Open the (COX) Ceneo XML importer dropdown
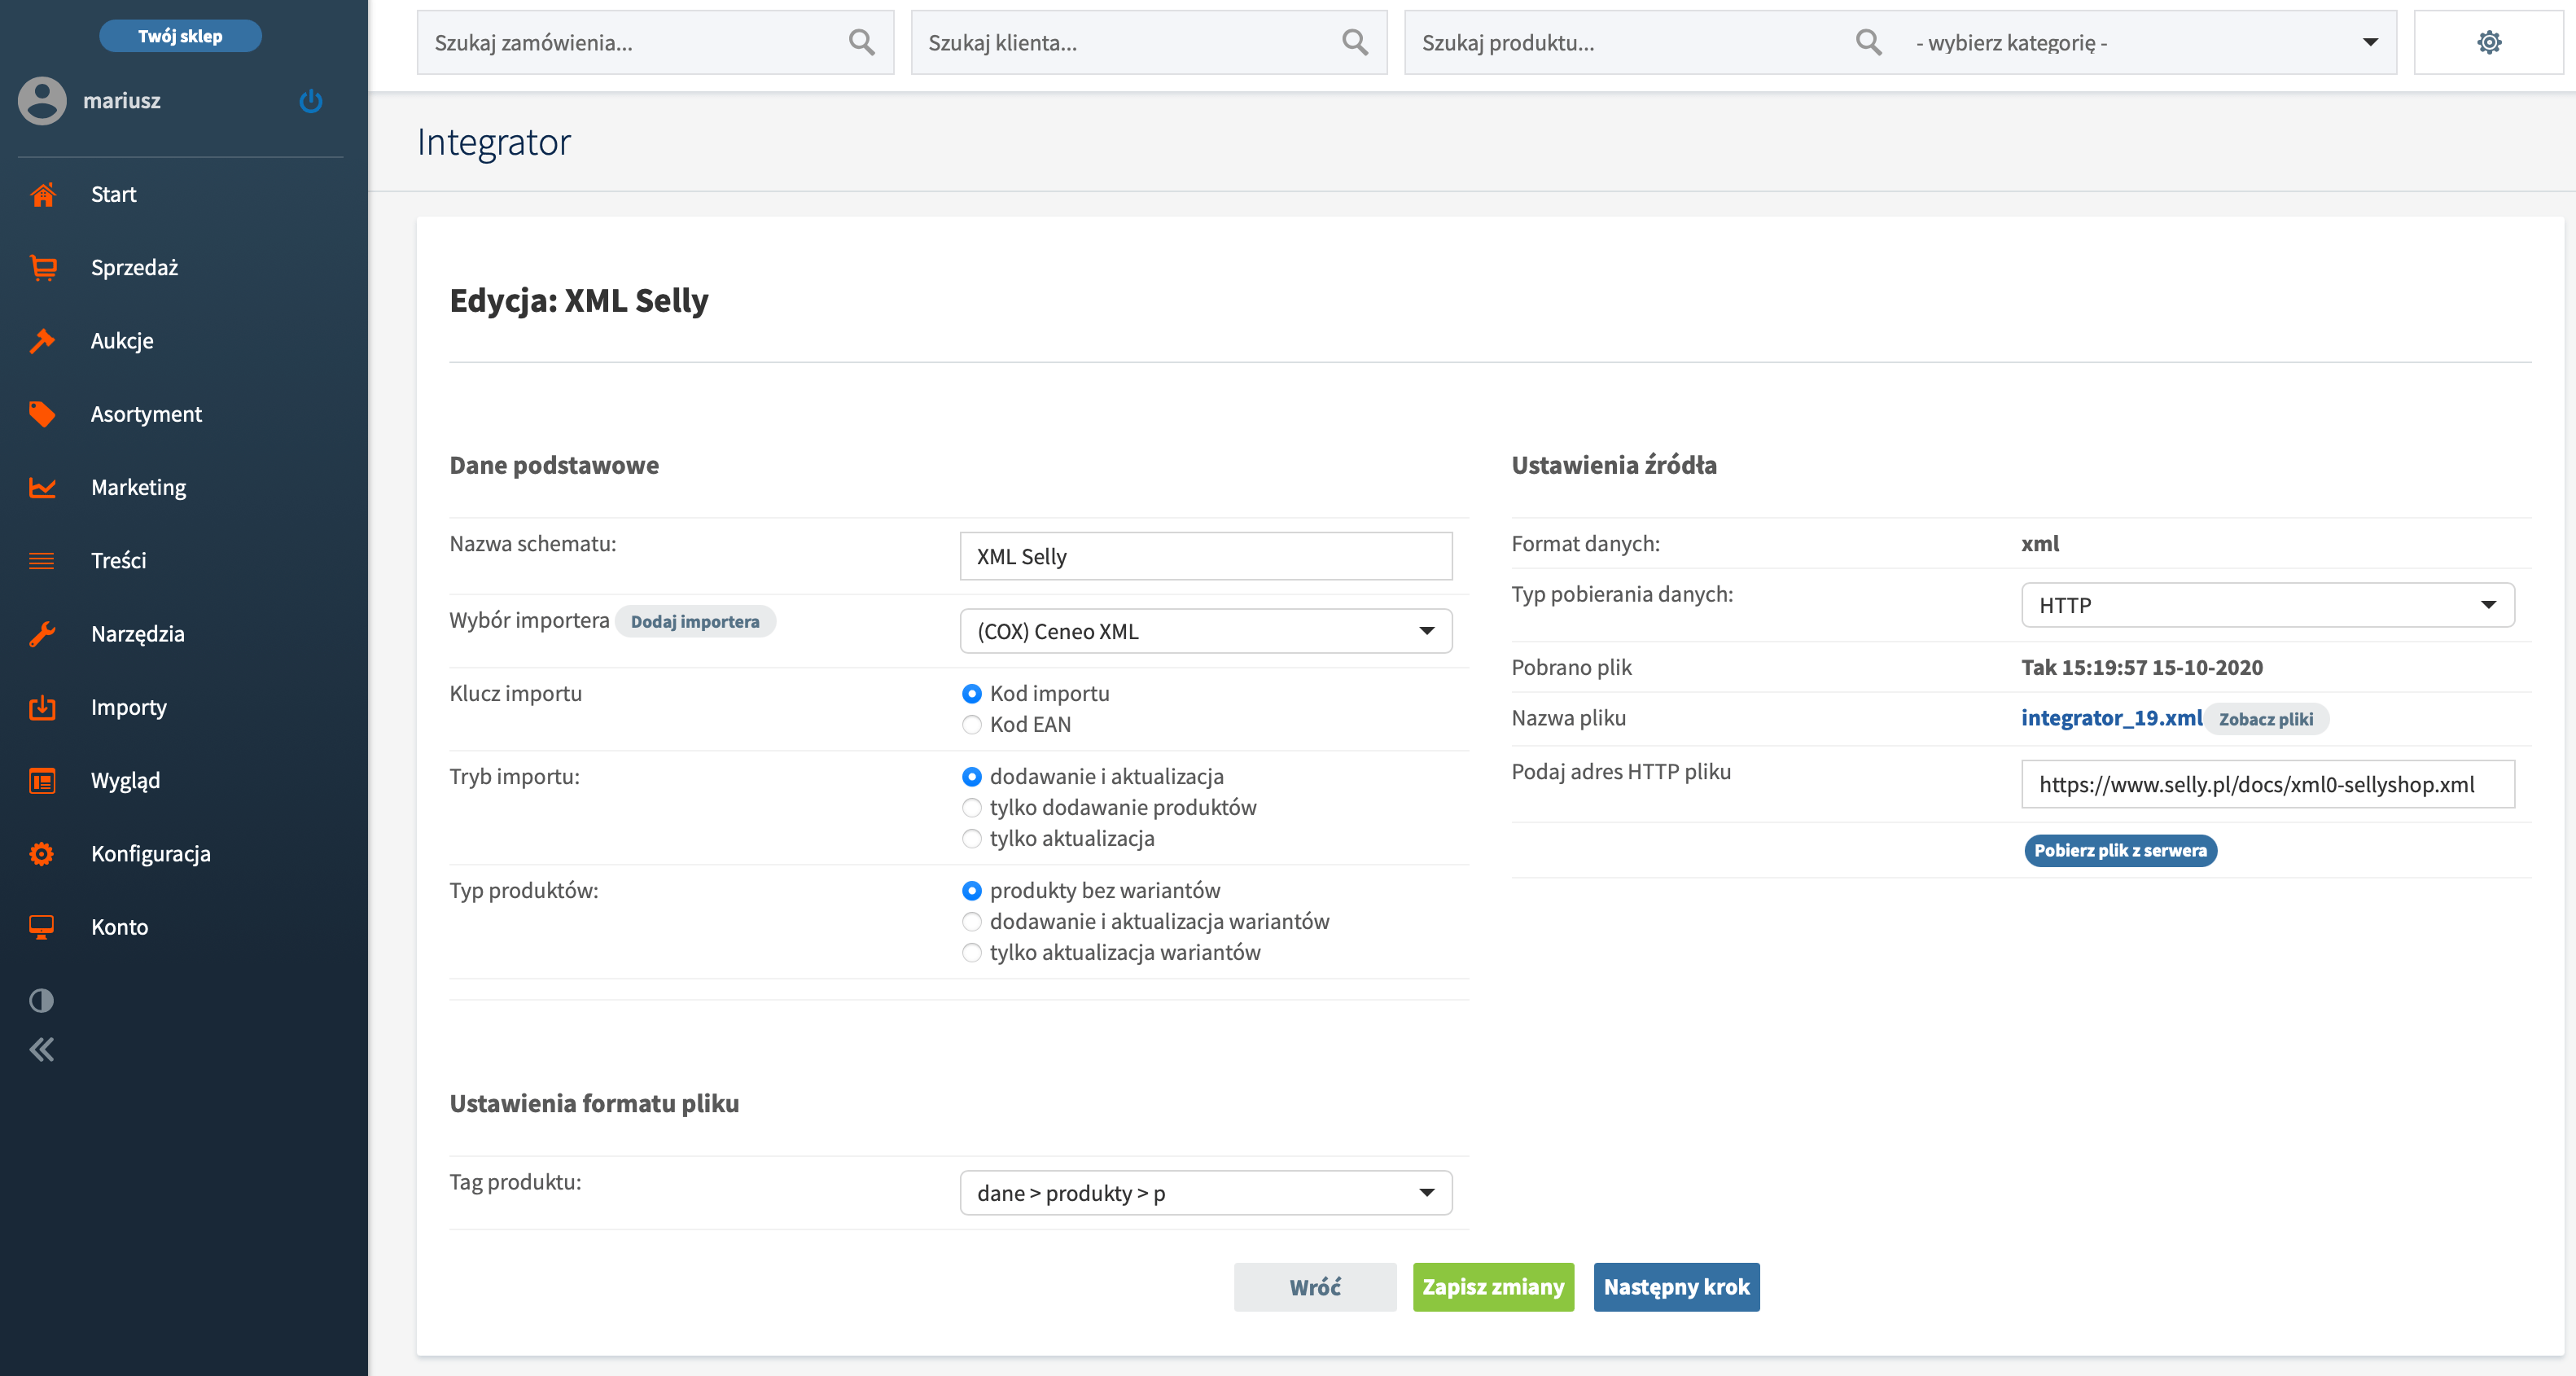The image size is (2576, 1376). [1206, 631]
